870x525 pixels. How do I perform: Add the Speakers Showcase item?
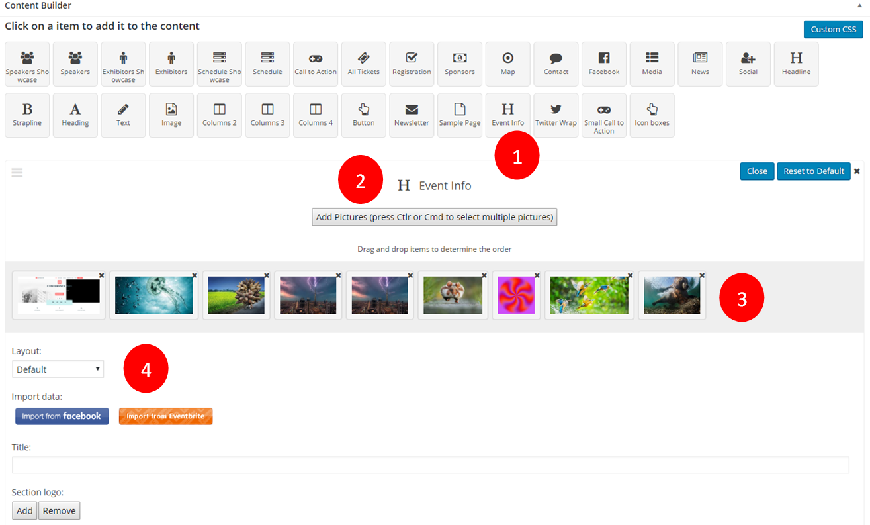(27, 64)
